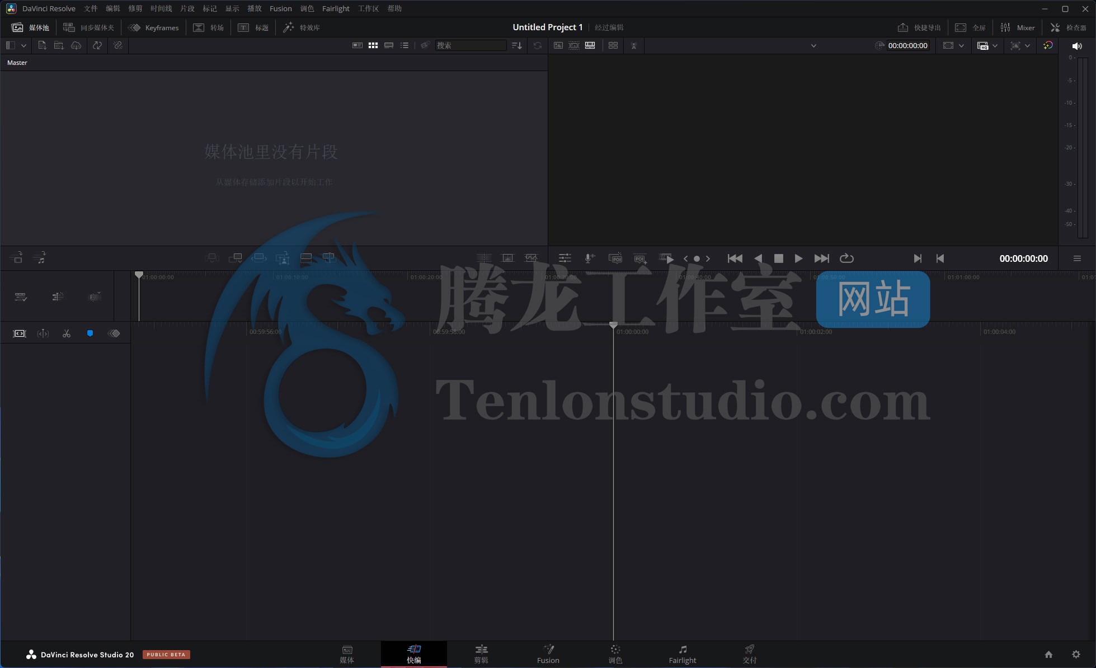Select timeline viewer mode icon

tap(590, 45)
